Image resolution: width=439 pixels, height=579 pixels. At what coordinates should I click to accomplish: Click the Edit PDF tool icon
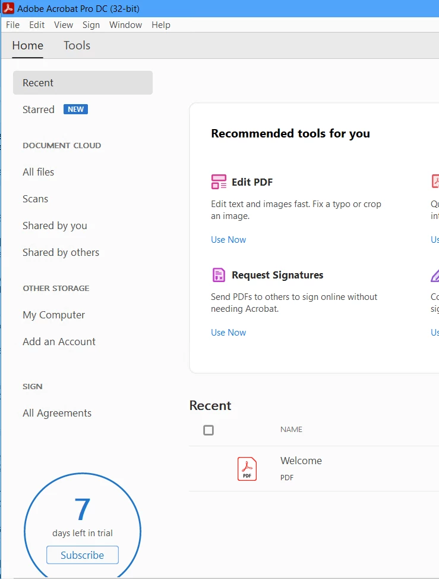(219, 182)
